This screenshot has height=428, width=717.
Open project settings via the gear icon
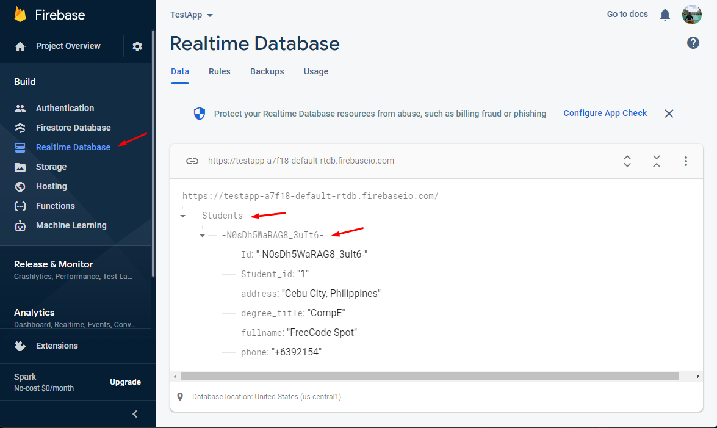click(137, 46)
